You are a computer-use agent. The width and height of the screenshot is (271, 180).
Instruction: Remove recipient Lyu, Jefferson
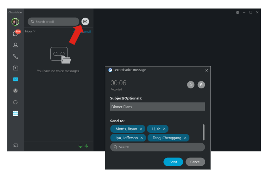(142, 138)
